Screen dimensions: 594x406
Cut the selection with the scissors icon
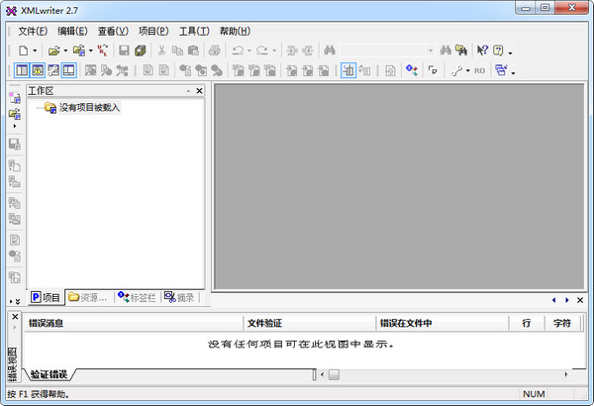point(161,51)
